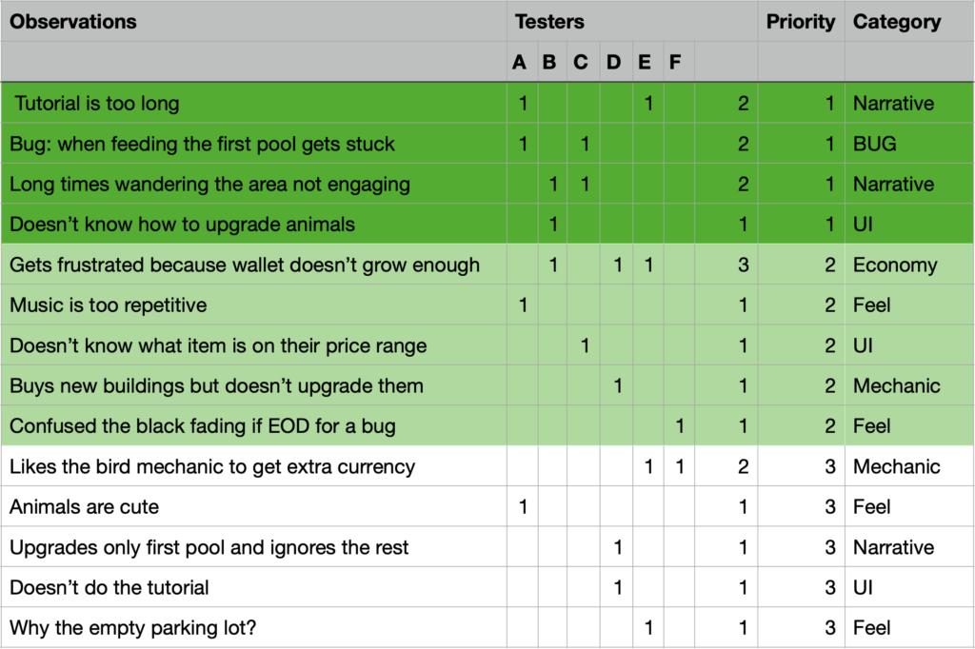This screenshot has height=649, width=975.
Task: Select the Observations header cell
Action: (x=253, y=22)
